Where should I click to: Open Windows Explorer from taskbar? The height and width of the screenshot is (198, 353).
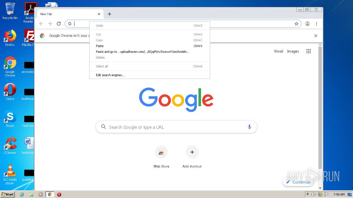(x=31, y=194)
